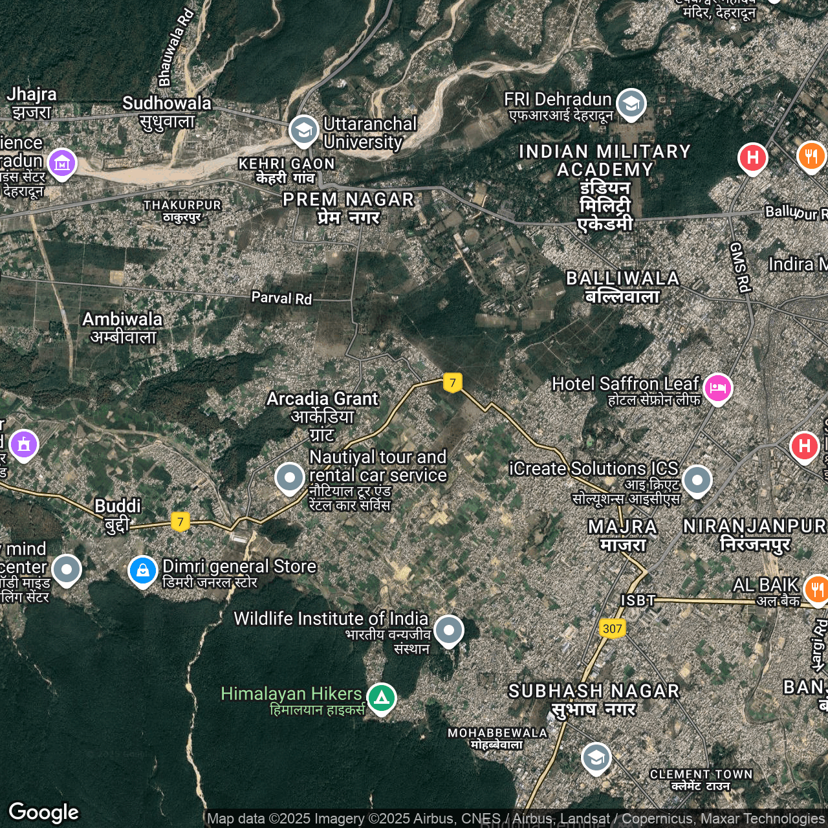Click the Map data copyright attribution text
Screen dimensions: 828x828
click(x=516, y=819)
